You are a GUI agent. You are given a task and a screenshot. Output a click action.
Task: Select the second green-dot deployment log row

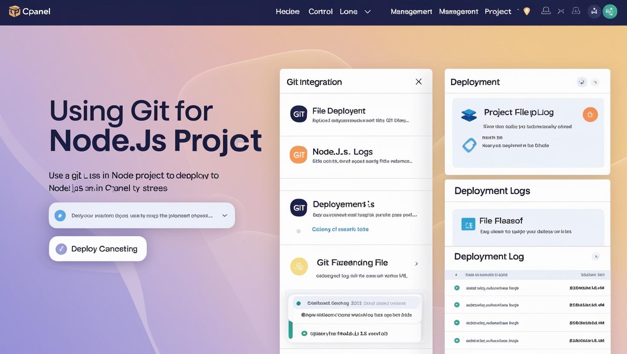pos(527,305)
